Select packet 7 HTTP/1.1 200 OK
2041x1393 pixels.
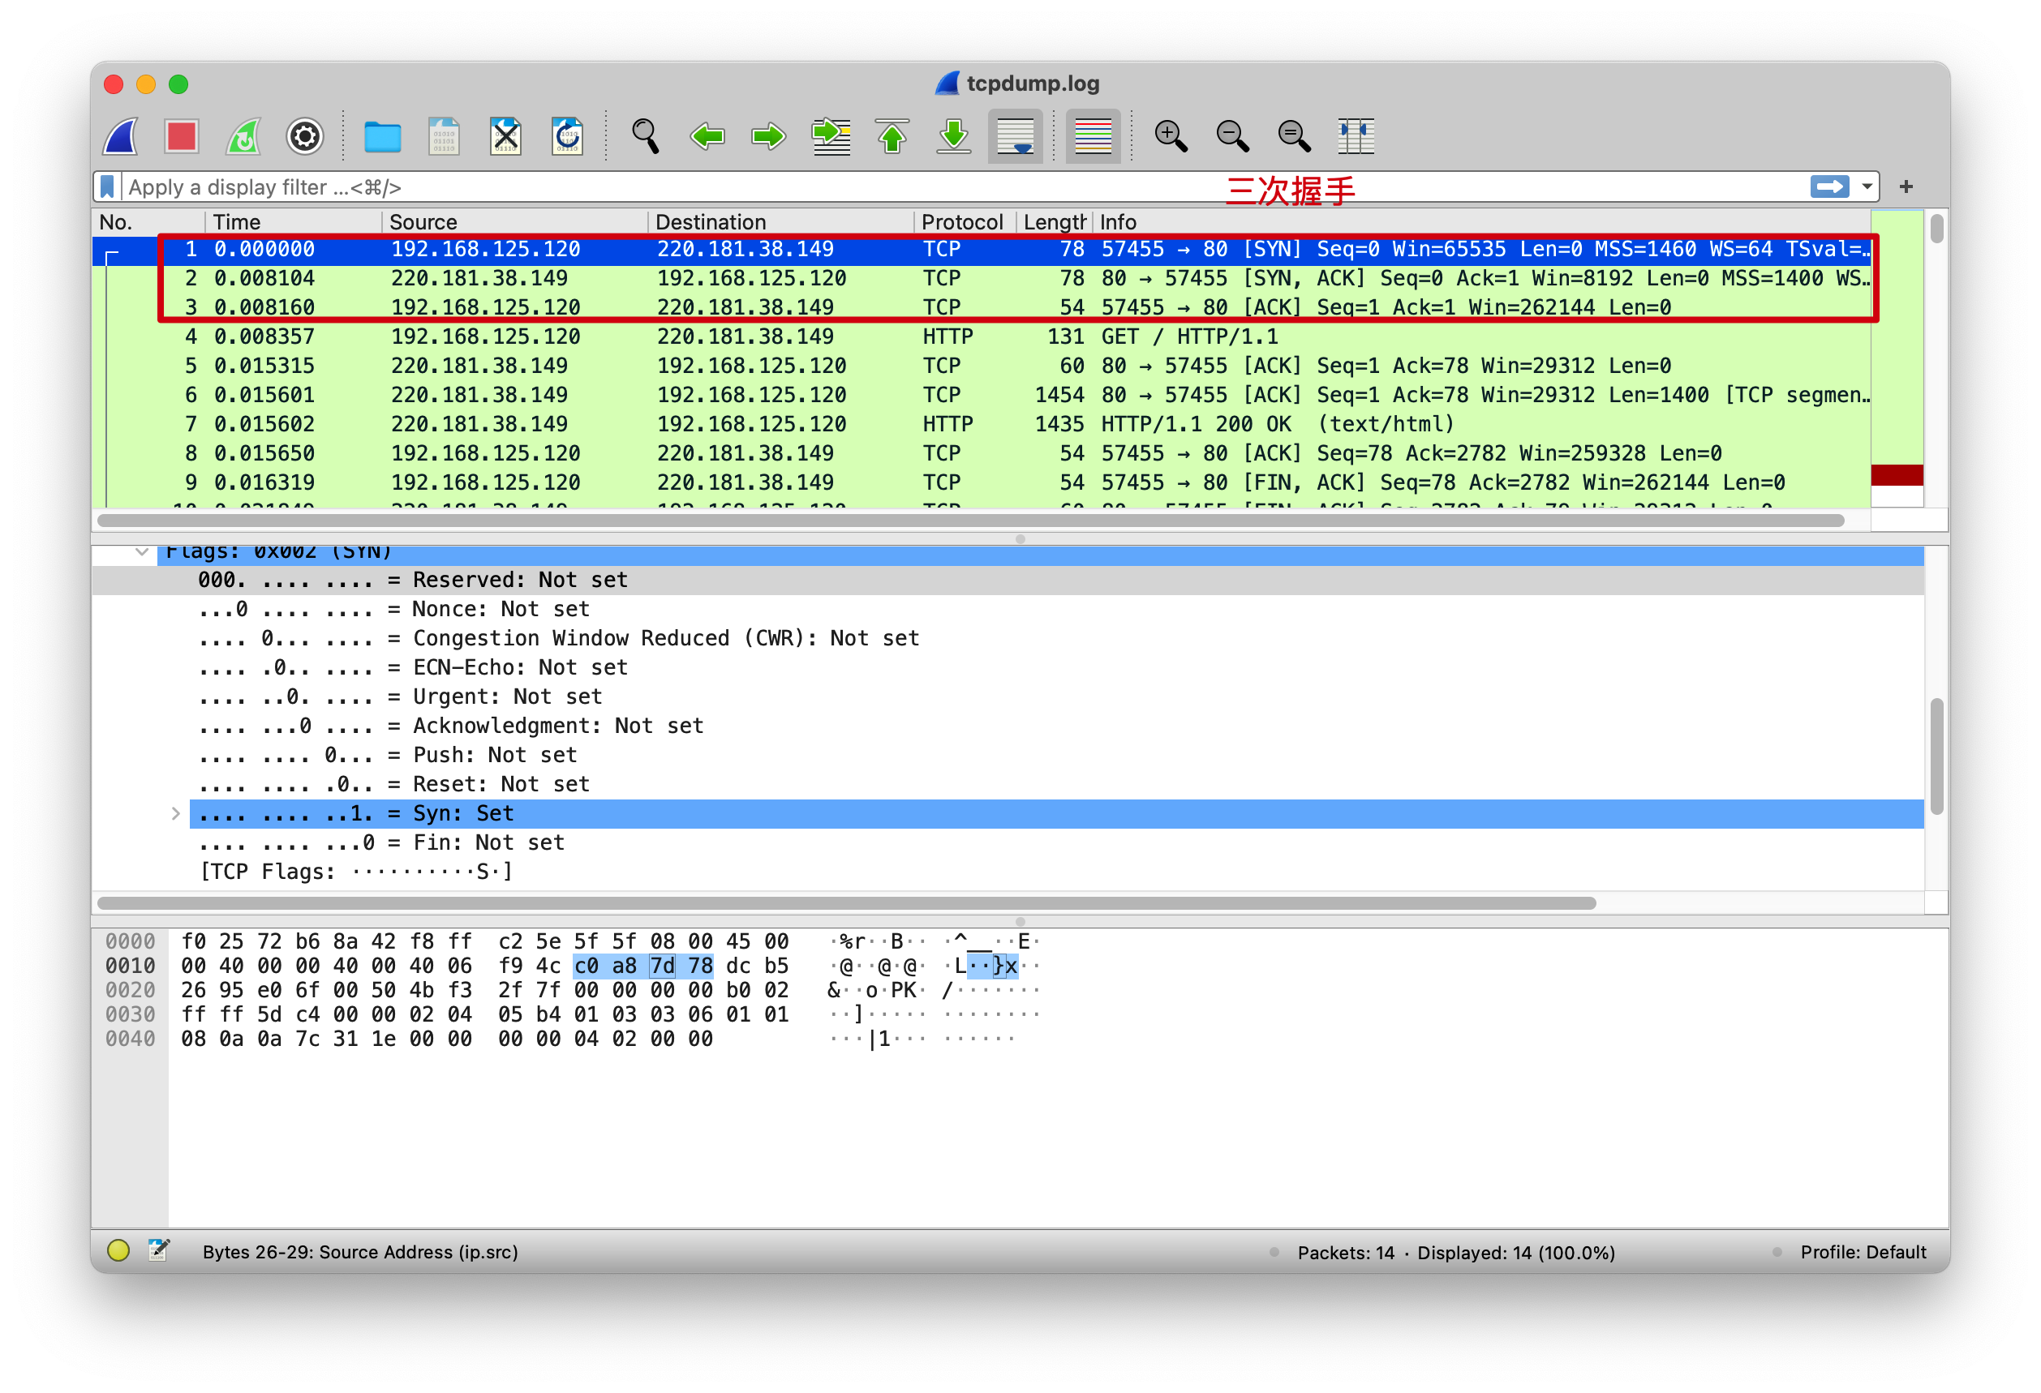pyautogui.click(x=982, y=424)
